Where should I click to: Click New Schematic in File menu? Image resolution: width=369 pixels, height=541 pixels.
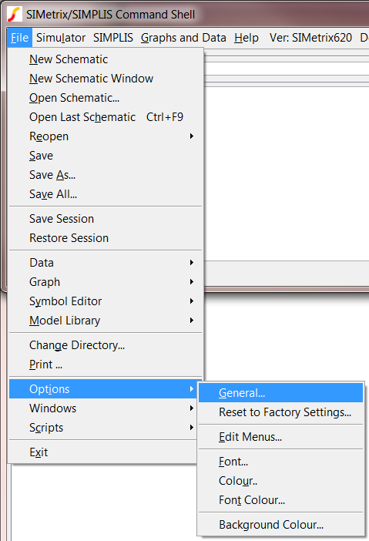point(106,59)
